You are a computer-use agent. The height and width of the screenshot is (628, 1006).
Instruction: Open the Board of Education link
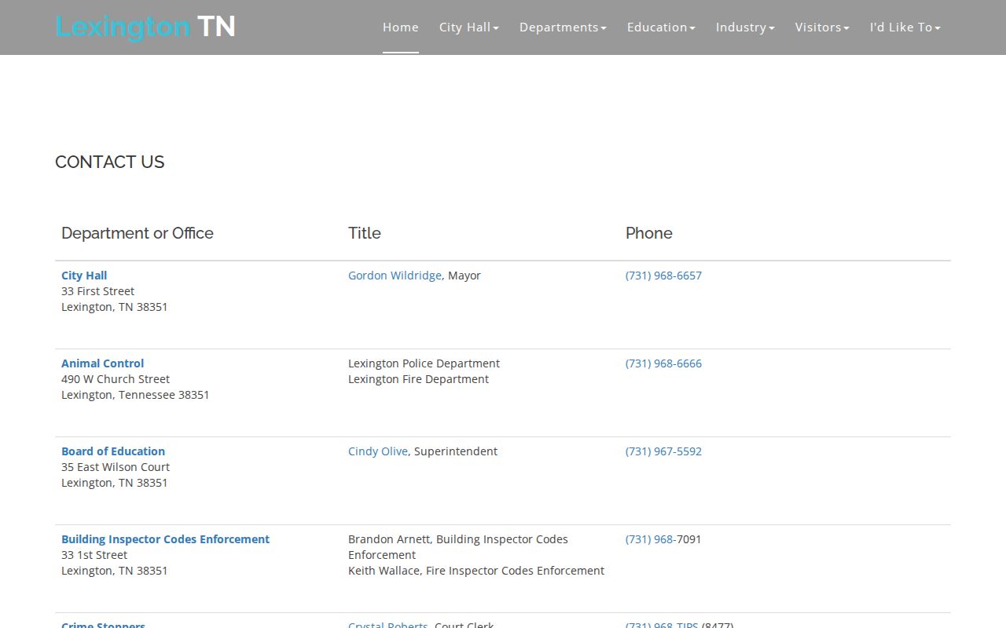(113, 451)
